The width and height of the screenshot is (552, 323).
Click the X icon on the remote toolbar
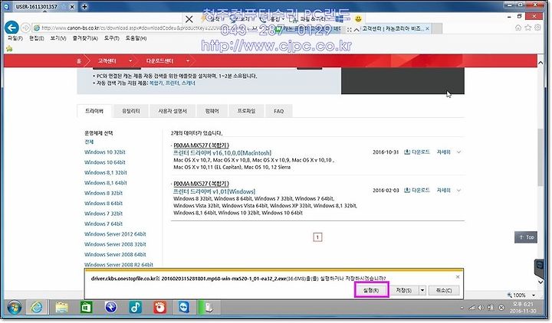189,18
